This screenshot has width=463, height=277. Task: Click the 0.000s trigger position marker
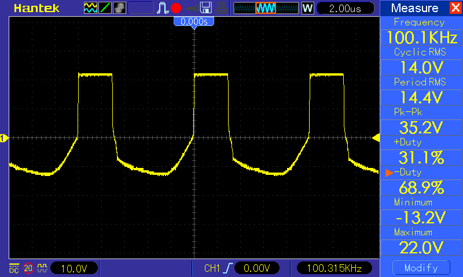(x=194, y=21)
